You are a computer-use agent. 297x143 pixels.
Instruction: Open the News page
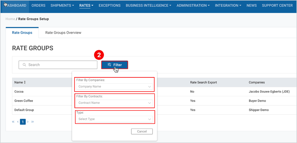click(252, 5)
